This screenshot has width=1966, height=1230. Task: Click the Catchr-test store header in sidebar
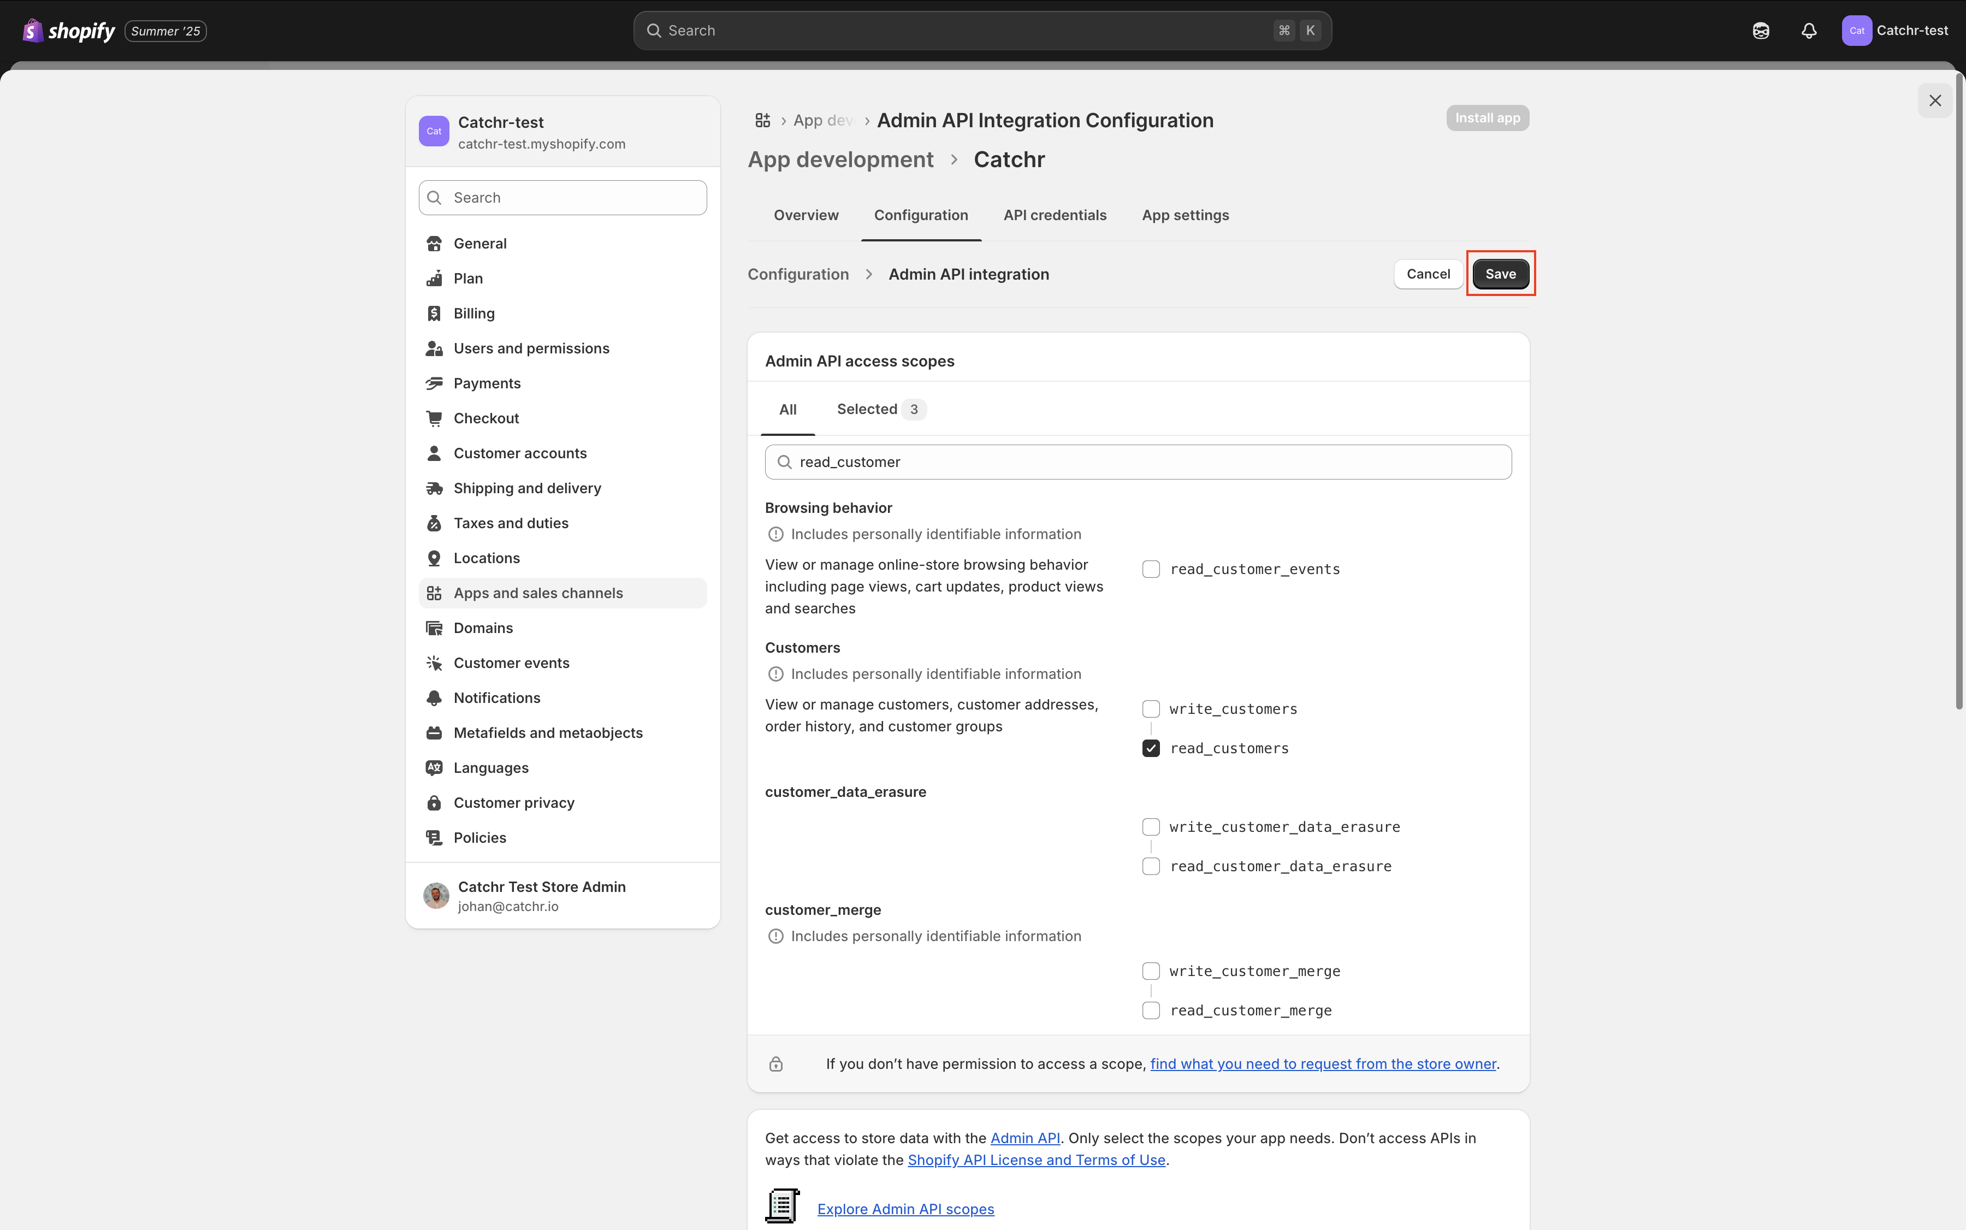pos(562,132)
